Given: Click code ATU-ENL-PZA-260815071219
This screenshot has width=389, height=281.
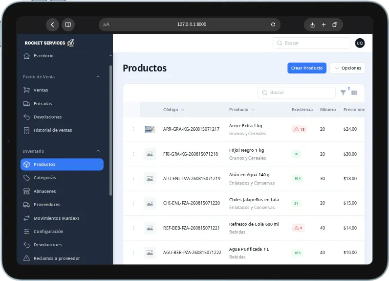Looking at the screenshot, I should tap(192, 179).
